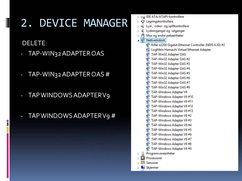Click icon of TAP-Windows Adapter V9 #10

click(148, 97)
